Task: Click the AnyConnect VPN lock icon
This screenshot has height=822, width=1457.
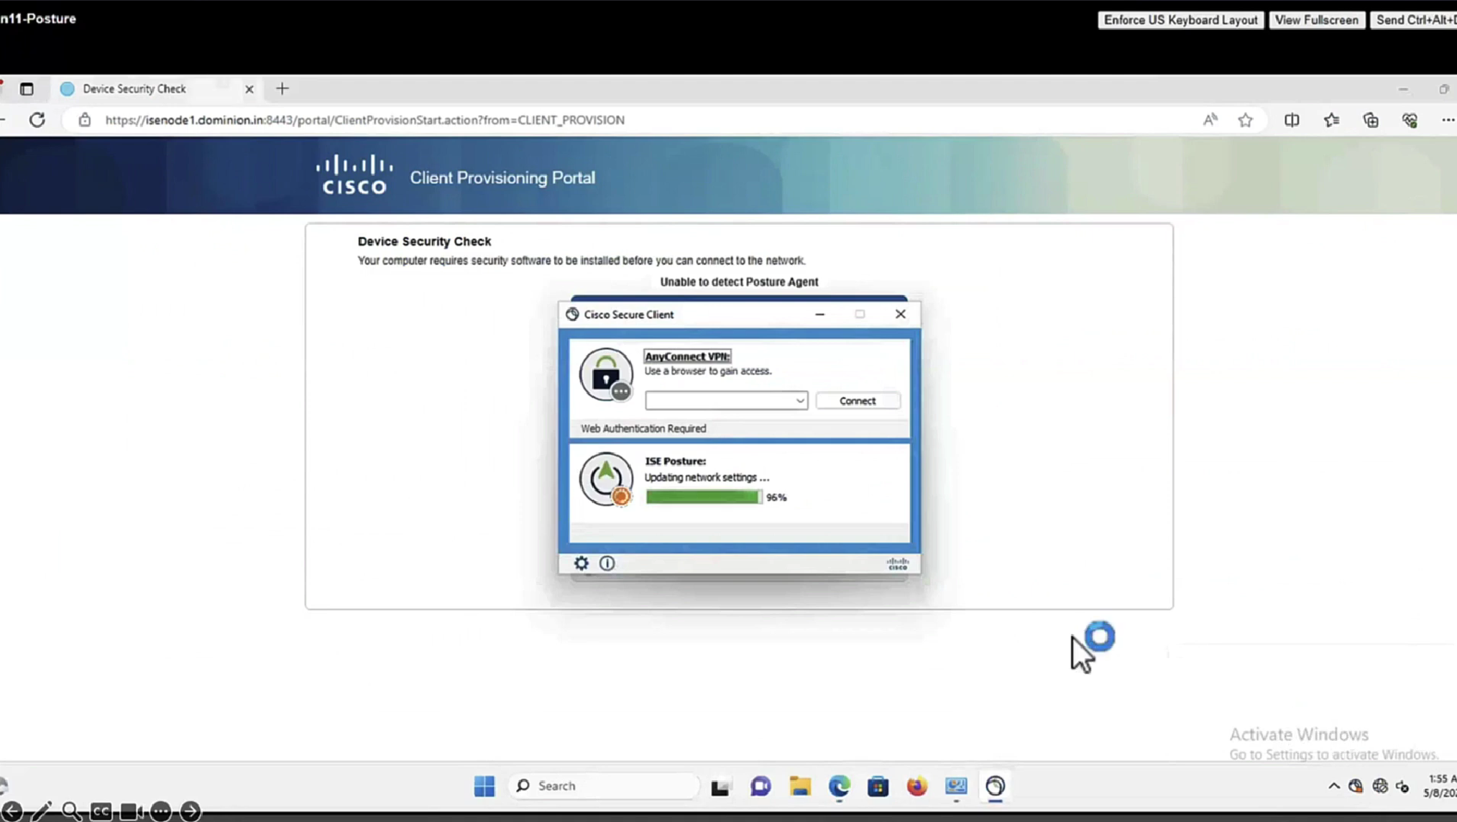Action: (x=606, y=374)
